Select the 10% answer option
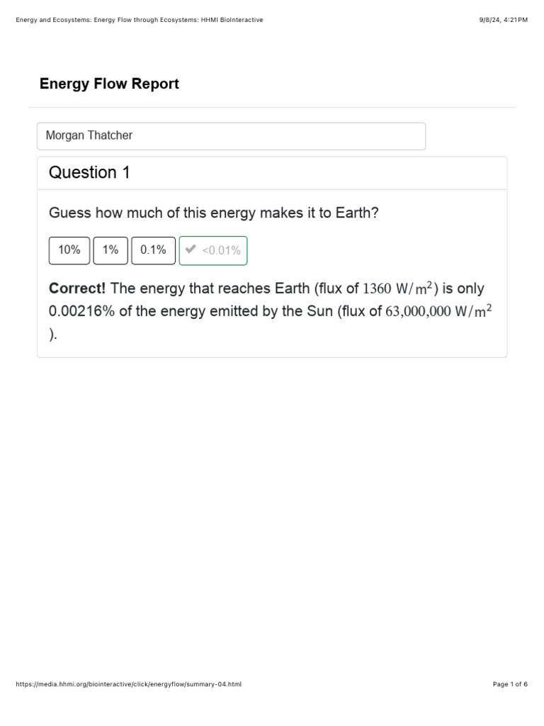This screenshot has width=544, height=726. (x=69, y=250)
